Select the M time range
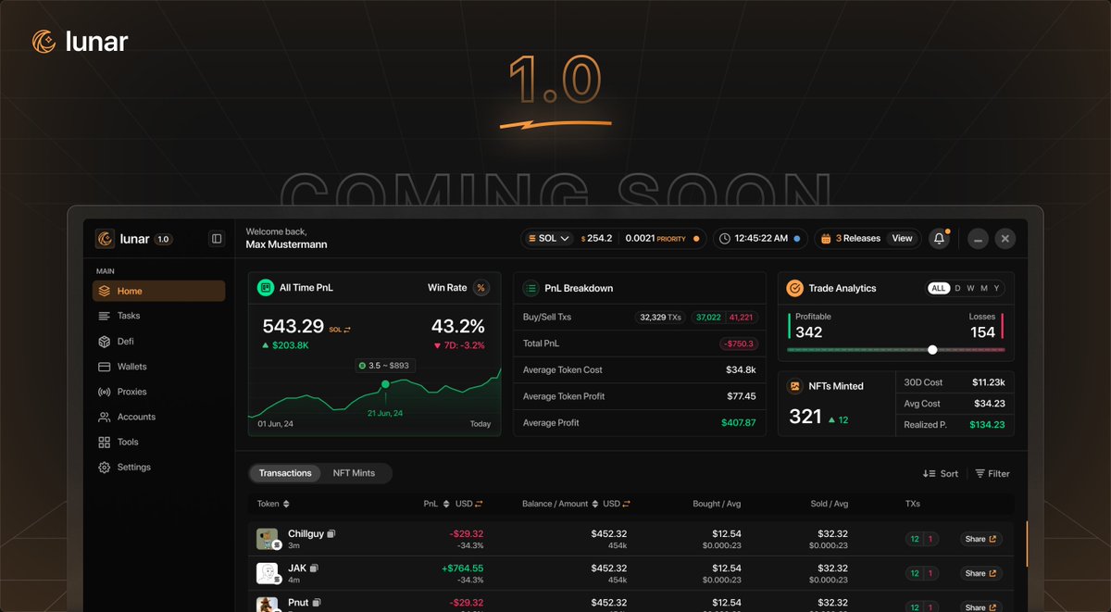Viewport: 1111px width, 612px height. [x=983, y=289]
